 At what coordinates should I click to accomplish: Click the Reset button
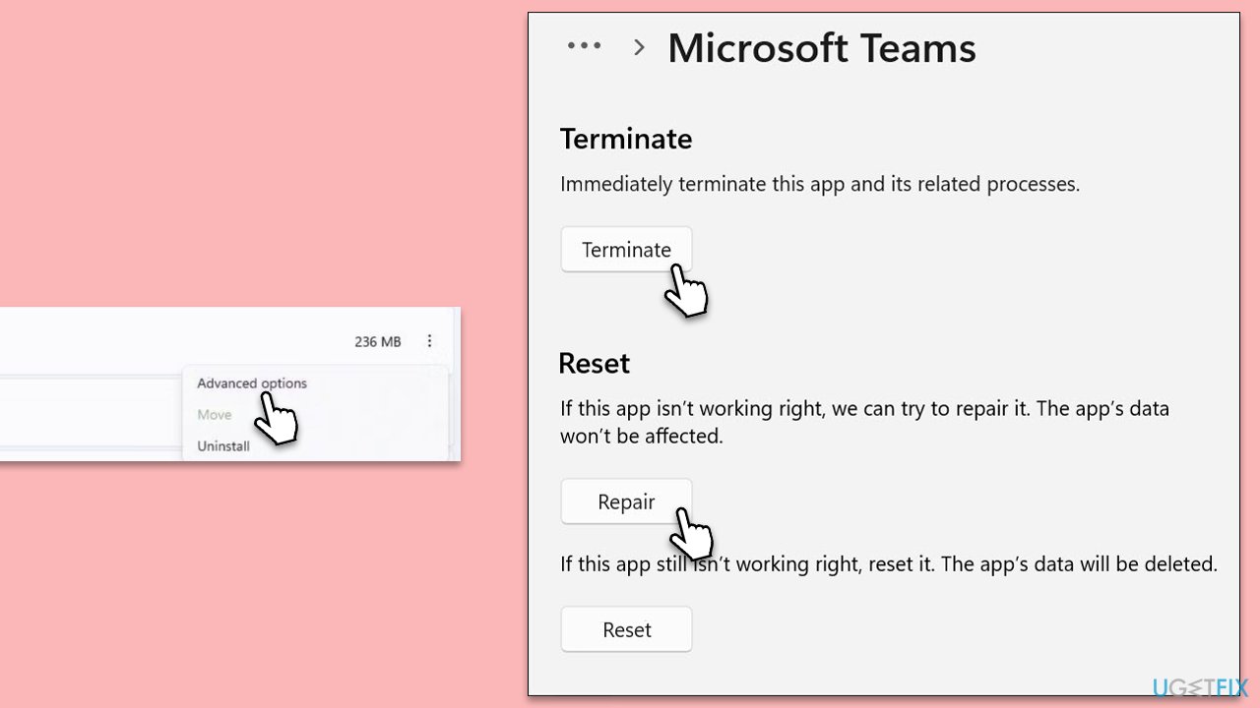(x=626, y=629)
